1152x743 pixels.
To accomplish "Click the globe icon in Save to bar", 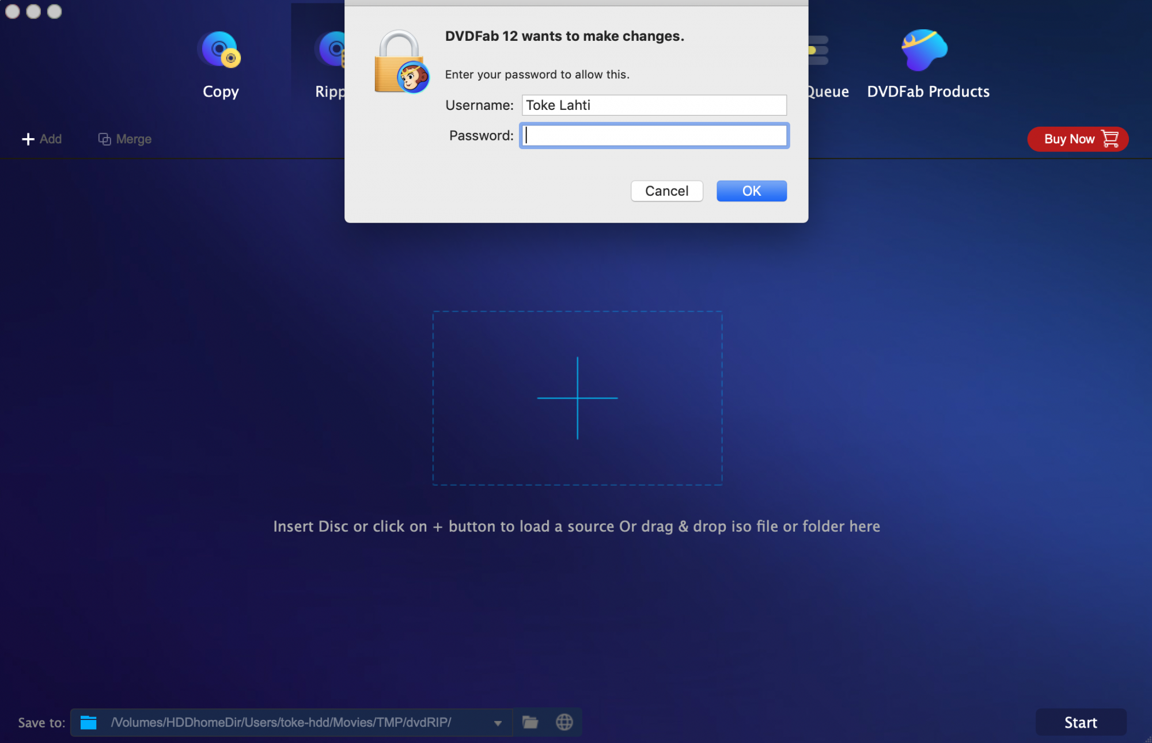I will [564, 722].
